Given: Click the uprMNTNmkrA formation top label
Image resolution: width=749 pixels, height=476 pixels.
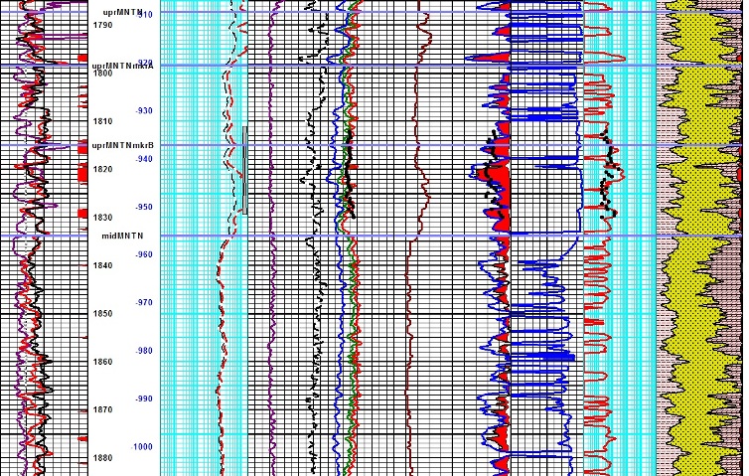Looking at the screenshot, I should (x=121, y=63).
